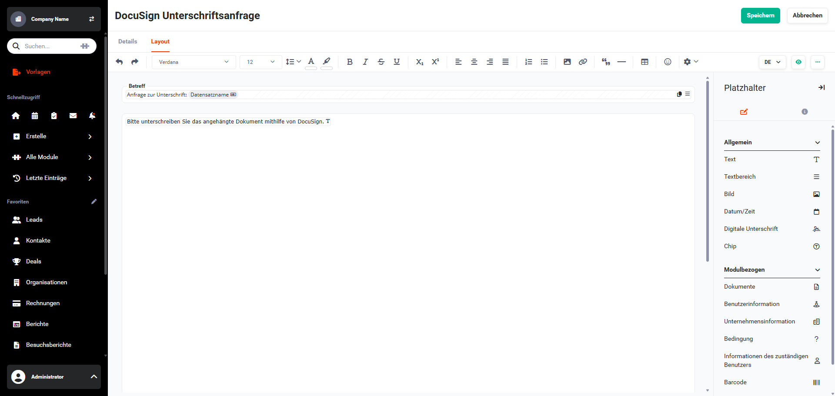Screen dimensions: 835x396
Task: Add a Datum/Zeit placeholder
Action: coord(772,212)
